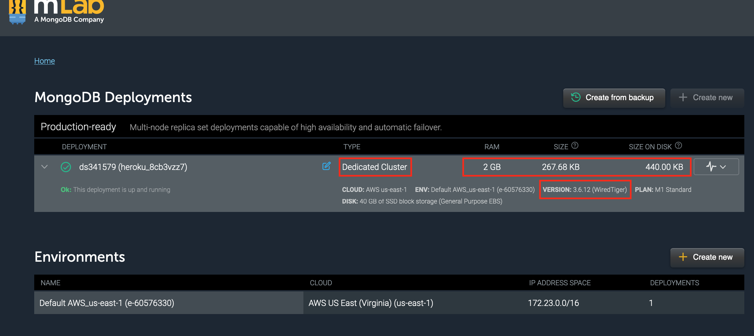Click CLOUD: AWS us-east-1 text
This screenshot has width=754, height=336.
374,190
